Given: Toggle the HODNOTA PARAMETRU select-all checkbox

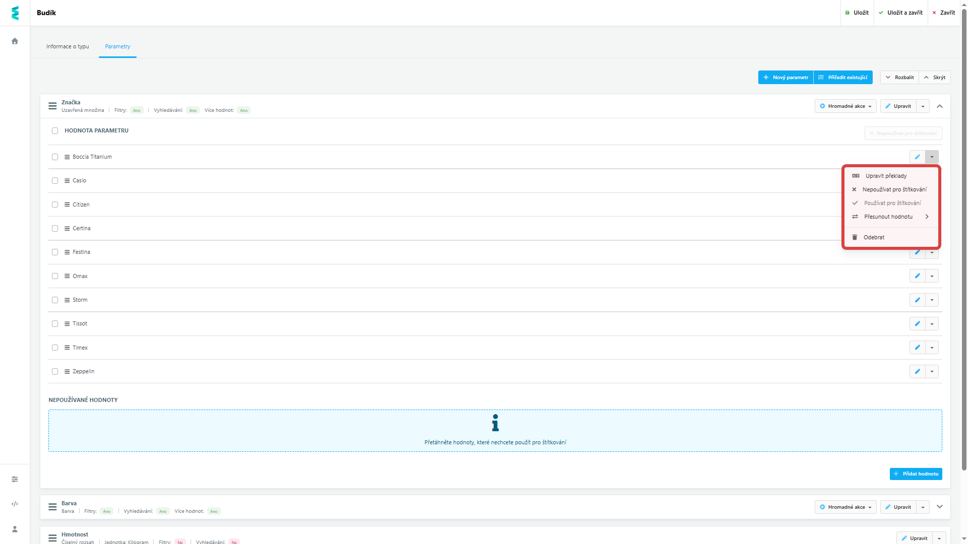Looking at the screenshot, I should pyautogui.click(x=55, y=131).
